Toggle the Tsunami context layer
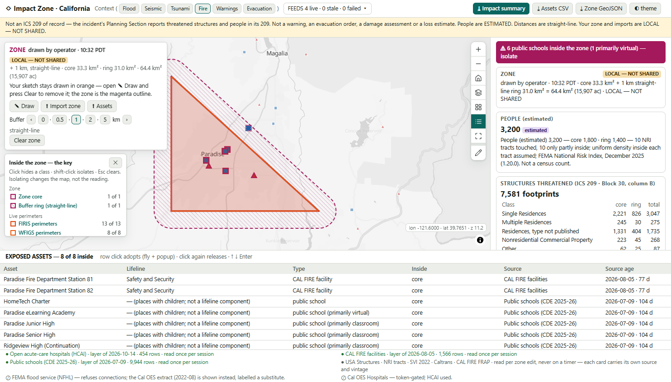This screenshot has height=382, width=671. coord(180,9)
